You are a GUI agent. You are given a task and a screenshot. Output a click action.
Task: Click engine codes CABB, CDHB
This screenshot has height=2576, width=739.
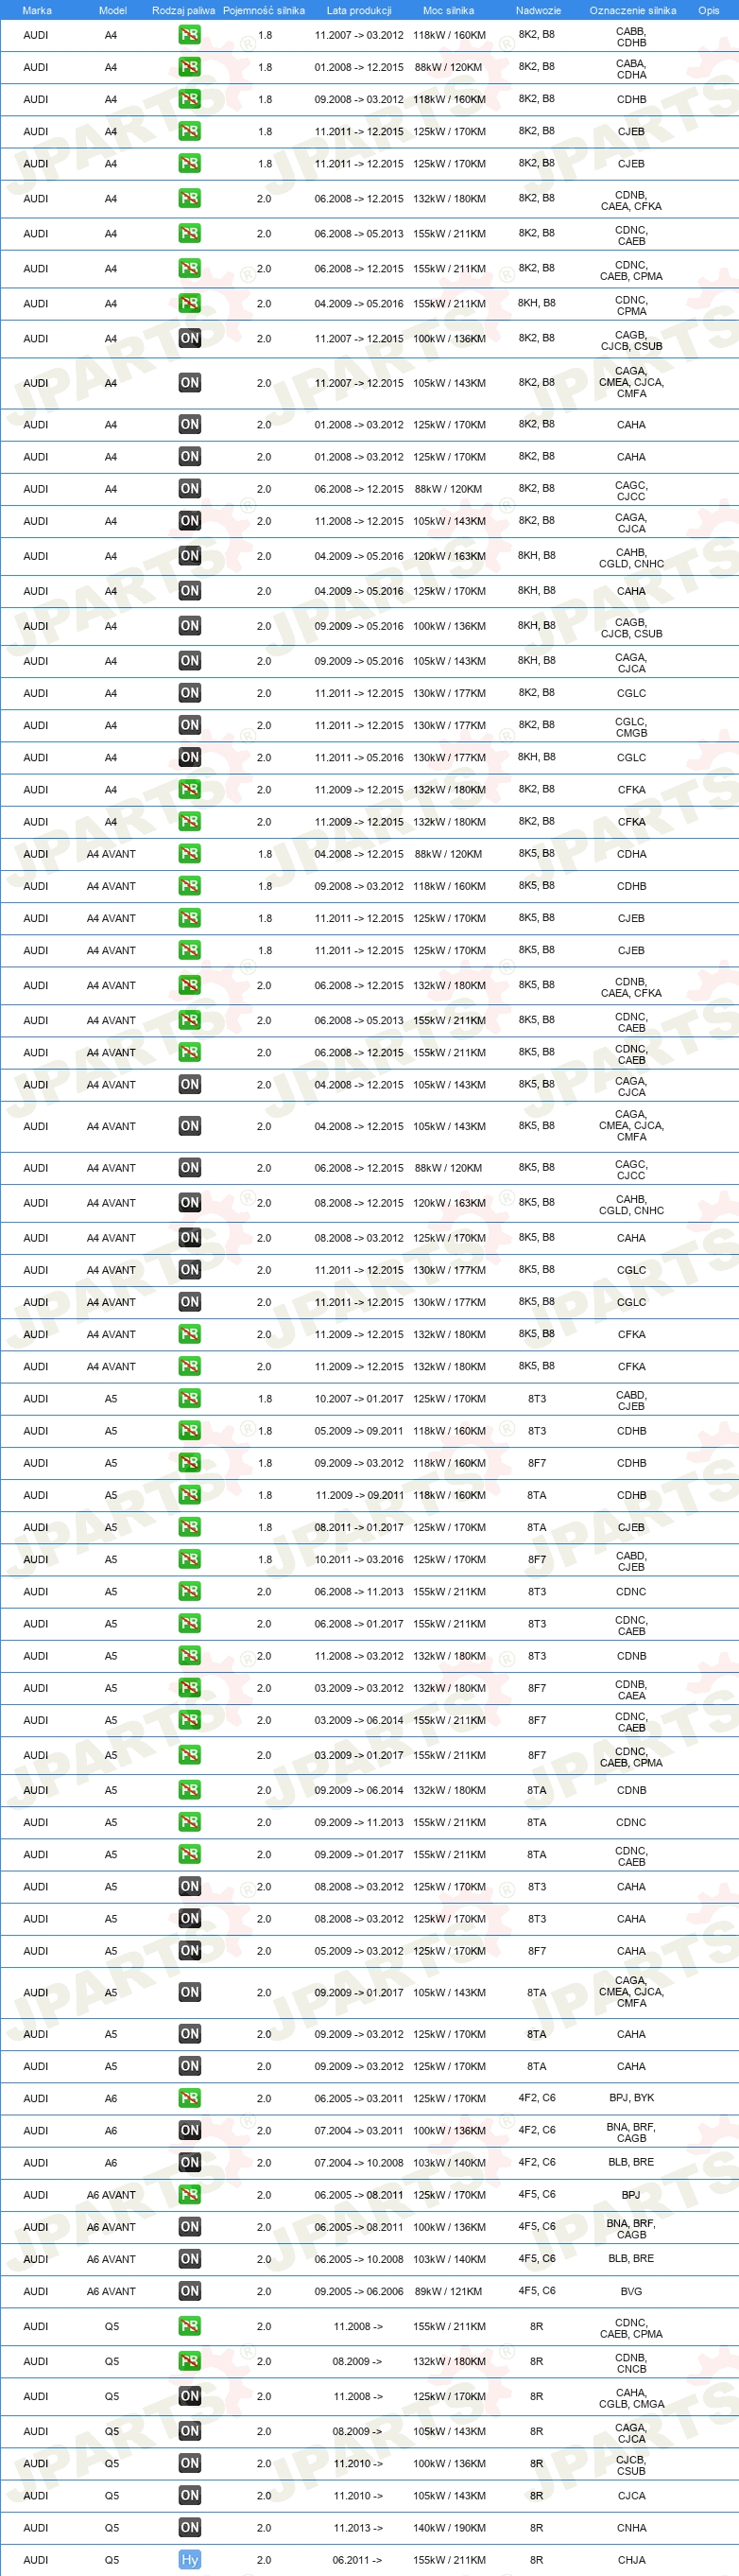click(x=631, y=36)
